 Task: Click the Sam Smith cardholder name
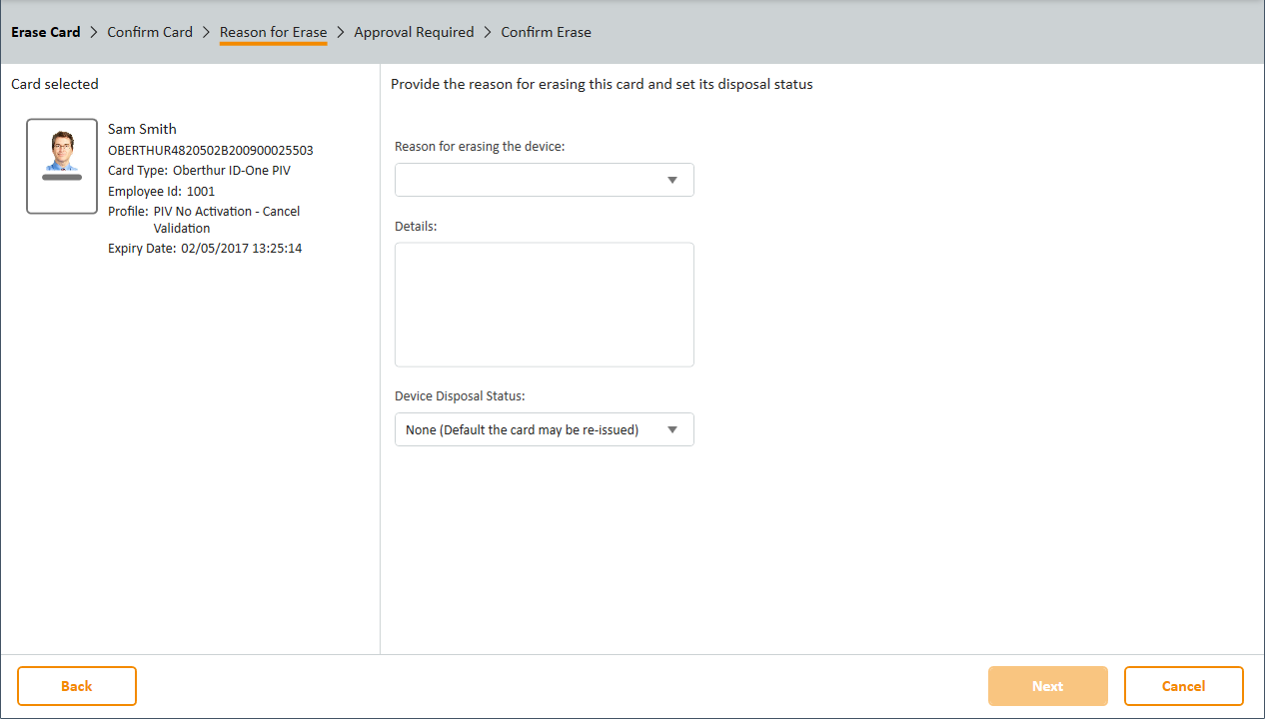142,129
